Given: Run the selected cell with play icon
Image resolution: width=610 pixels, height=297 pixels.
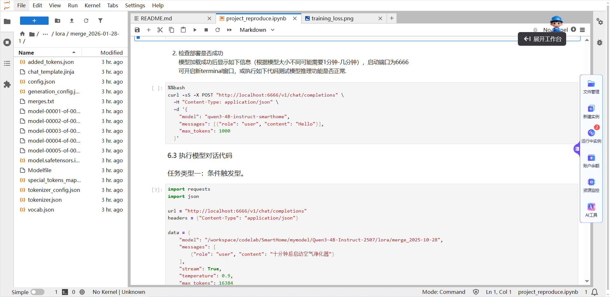Looking at the screenshot, I should (x=195, y=30).
